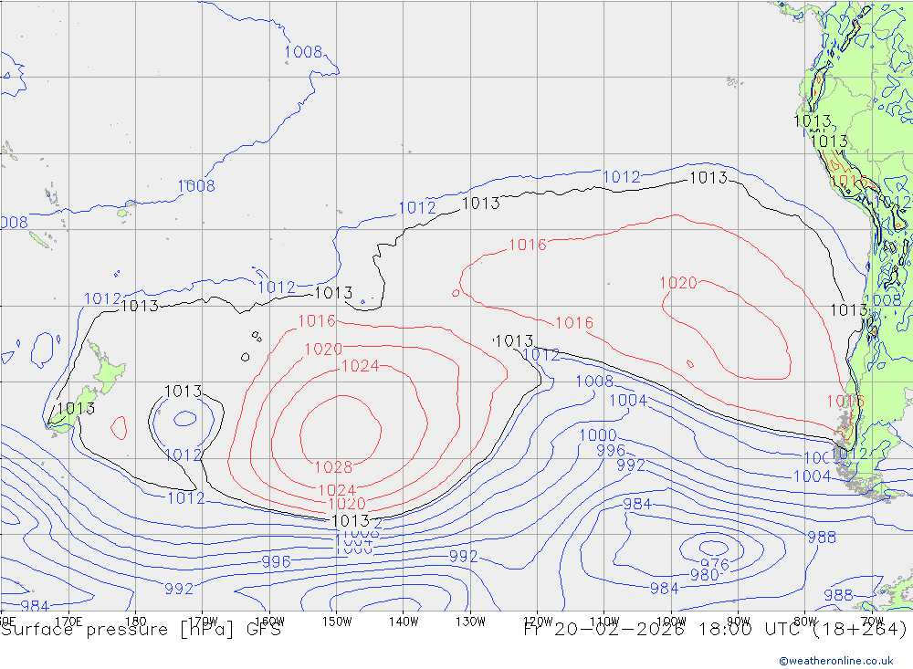Select the 170E longitude label
This screenshot has width=913, height=669.
[68, 622]
